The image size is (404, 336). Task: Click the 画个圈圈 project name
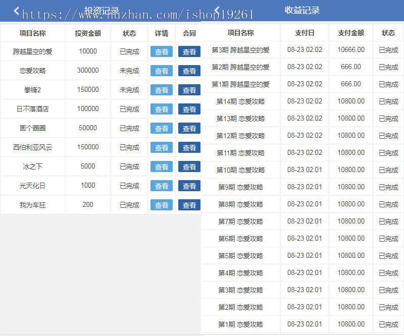coord(32,128)
